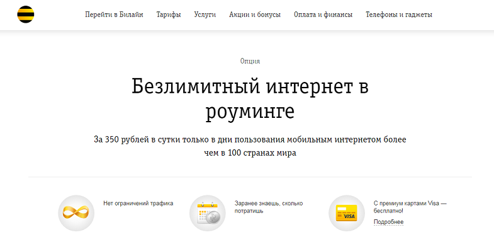Open Телефоны и гаджеты menu item
The width and height of the screenshot is (494, 242).
(x=399, y=14)
